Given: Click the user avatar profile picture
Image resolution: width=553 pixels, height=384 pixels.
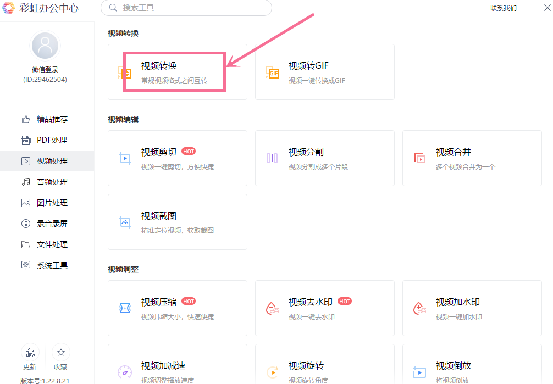Looking at the screenshot, I should [x=45, y=46].
